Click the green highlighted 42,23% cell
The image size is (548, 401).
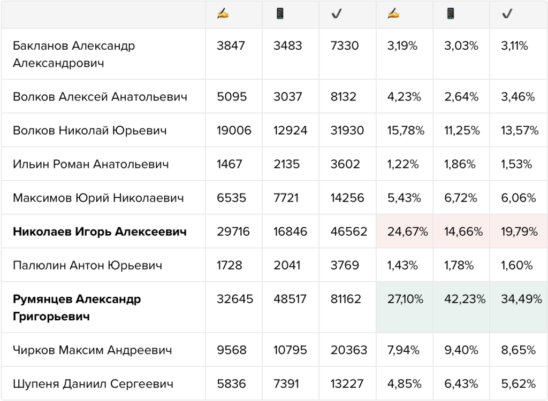(x=461, y=307)
